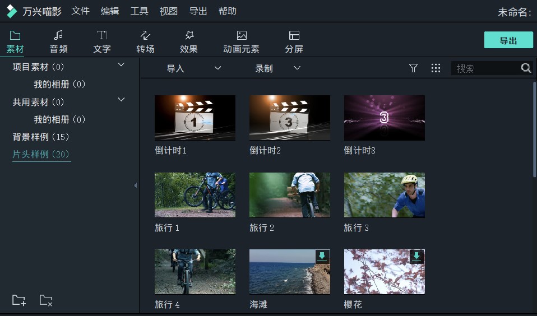
Task: Open the 帮助 menu
Action: pyautogui.click(x=228, y=11)
